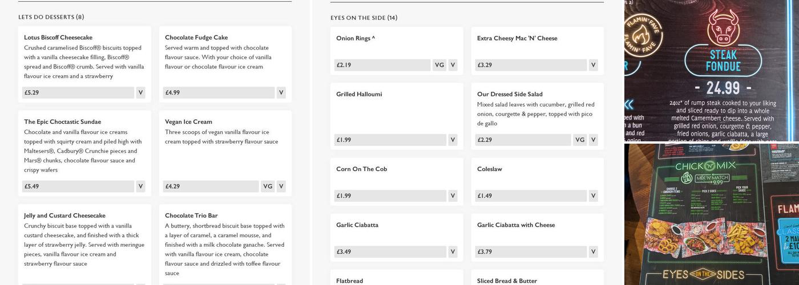
Task: Click the V badge on Vegan Ice Cream
Action: click(281, 186)
